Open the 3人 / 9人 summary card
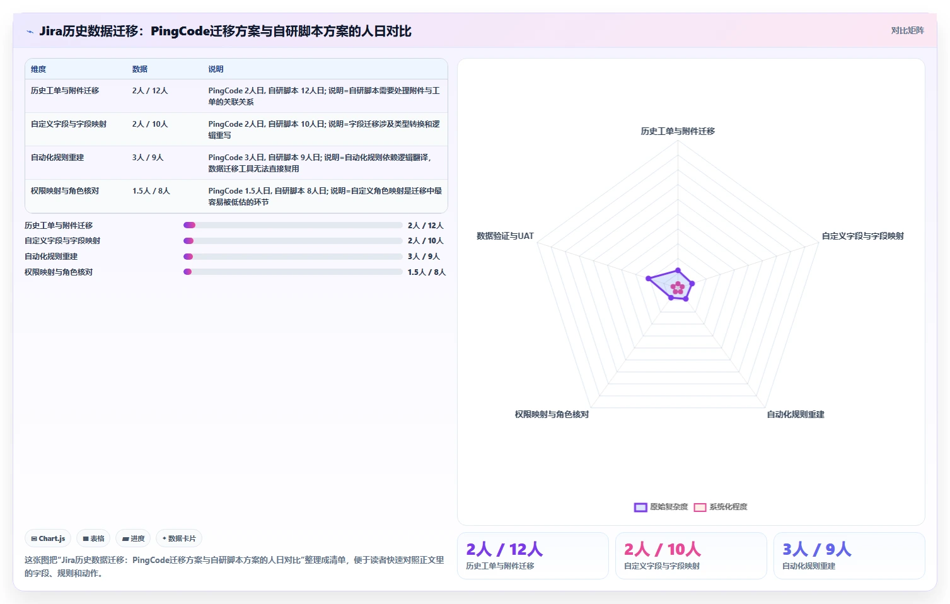950x604 pixels. pos(849,555)
